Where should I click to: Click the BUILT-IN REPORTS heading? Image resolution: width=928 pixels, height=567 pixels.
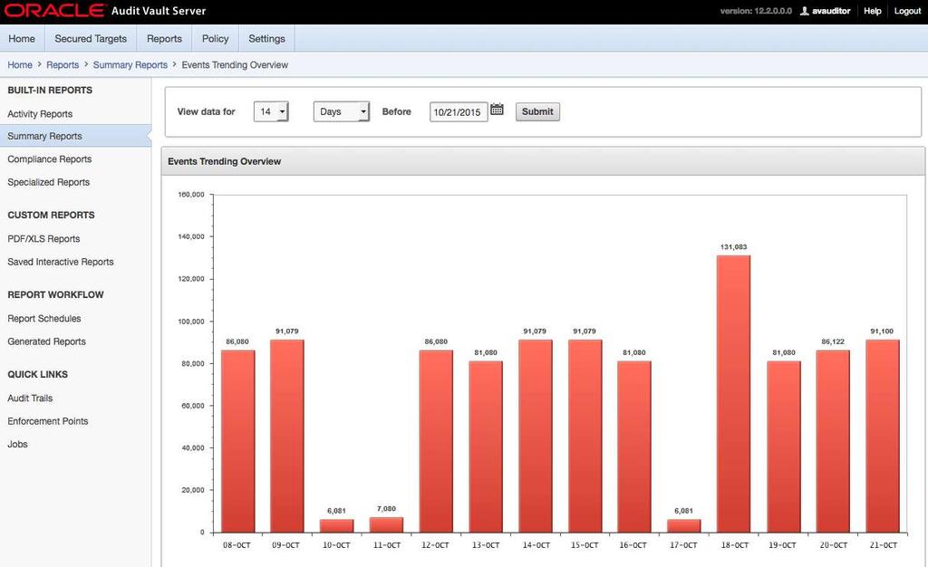point(50,90)
